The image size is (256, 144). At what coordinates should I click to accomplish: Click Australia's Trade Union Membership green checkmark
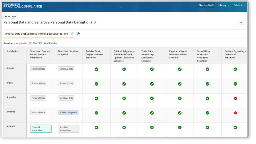152,127
